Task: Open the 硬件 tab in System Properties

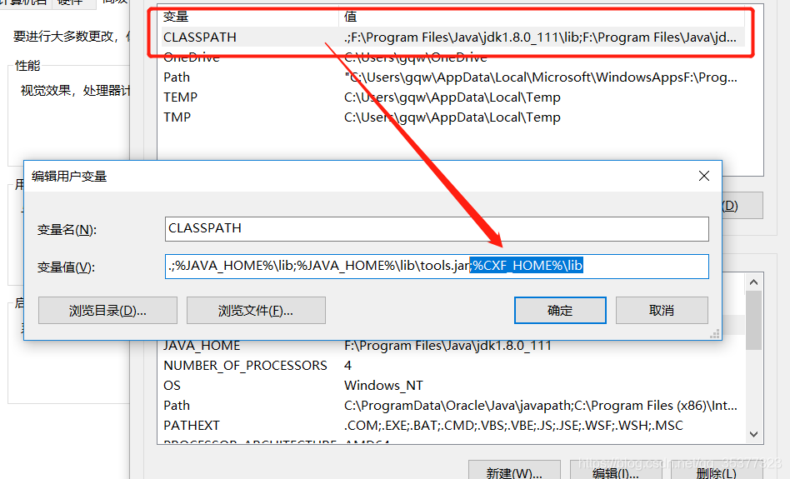Action: pos(70,2)
